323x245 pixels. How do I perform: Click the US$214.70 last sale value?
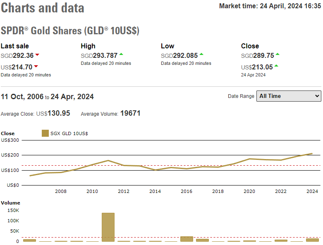(x=17, y=67)
